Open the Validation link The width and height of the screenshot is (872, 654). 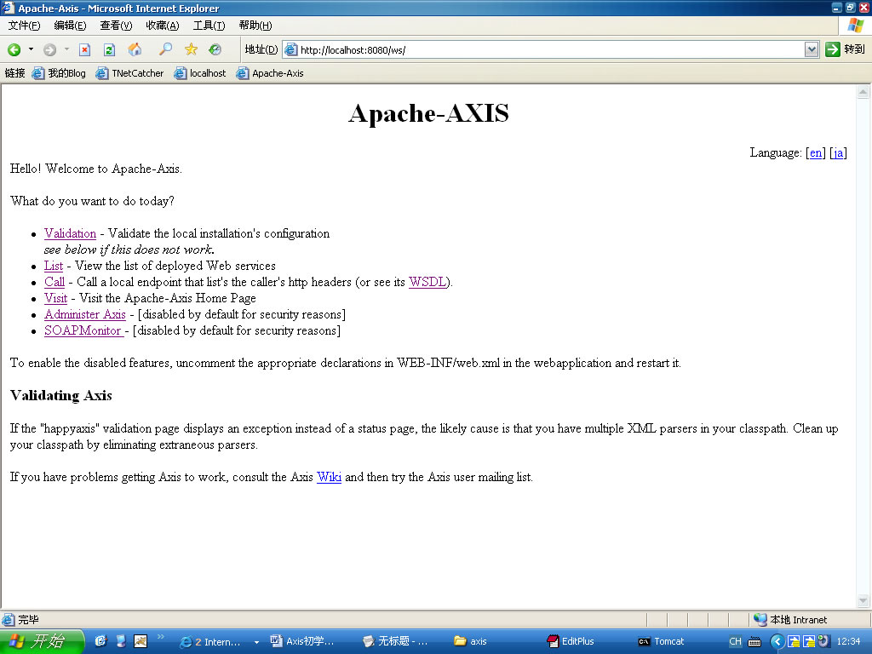pos(70,233)
